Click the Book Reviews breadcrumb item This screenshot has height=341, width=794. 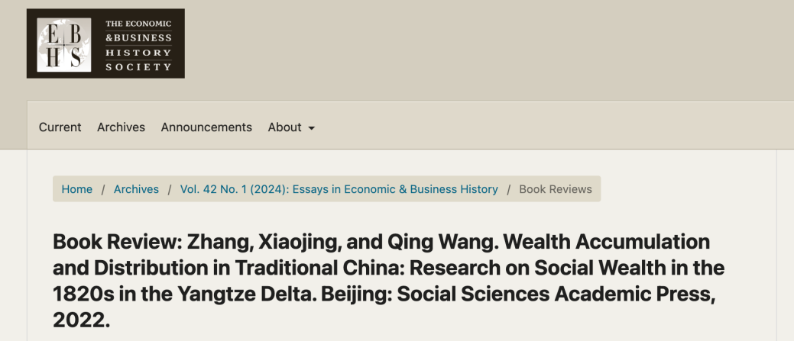(x=556, y=189)
